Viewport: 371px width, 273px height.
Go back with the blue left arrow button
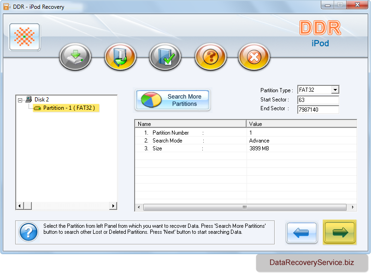(301, 232)
